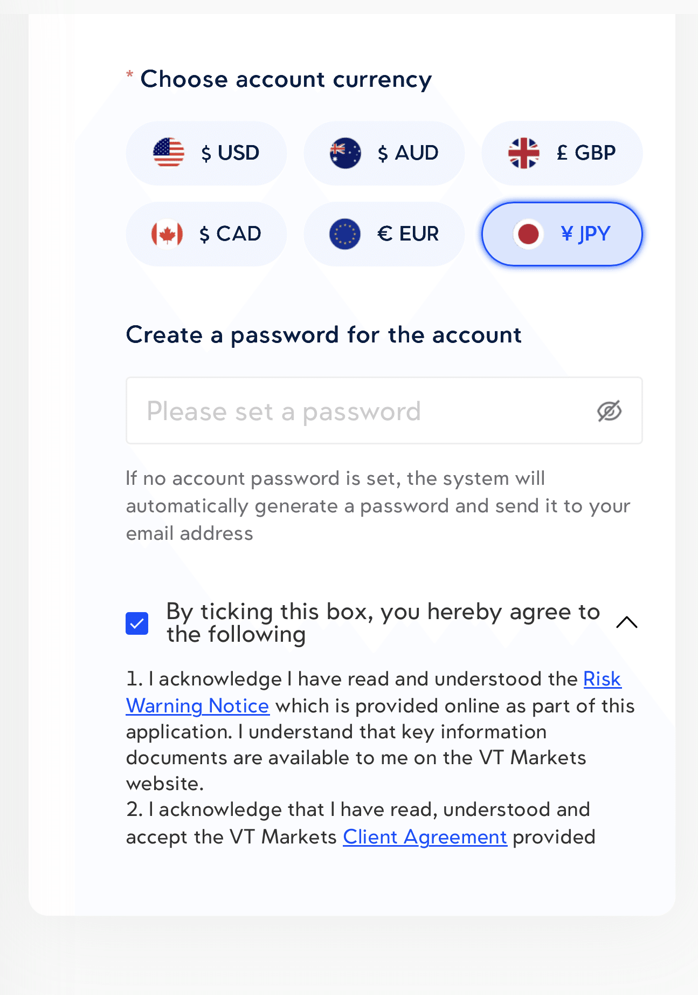Click the Japanese flag icon
The image size is (698, 995).
[x=528, y=234]
